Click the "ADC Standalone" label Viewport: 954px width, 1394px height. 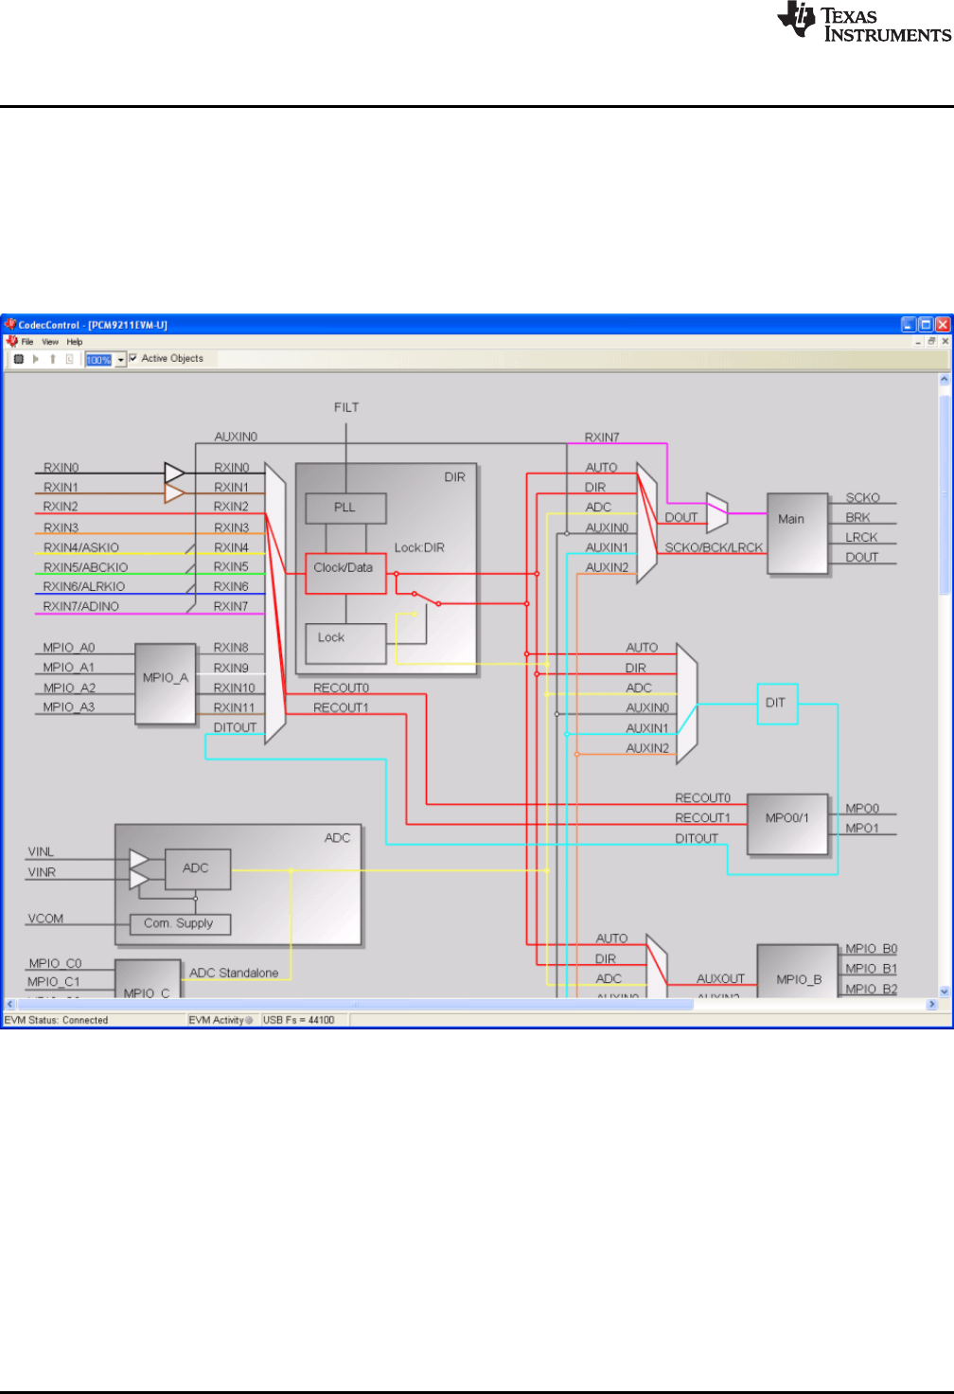[234, 973]
